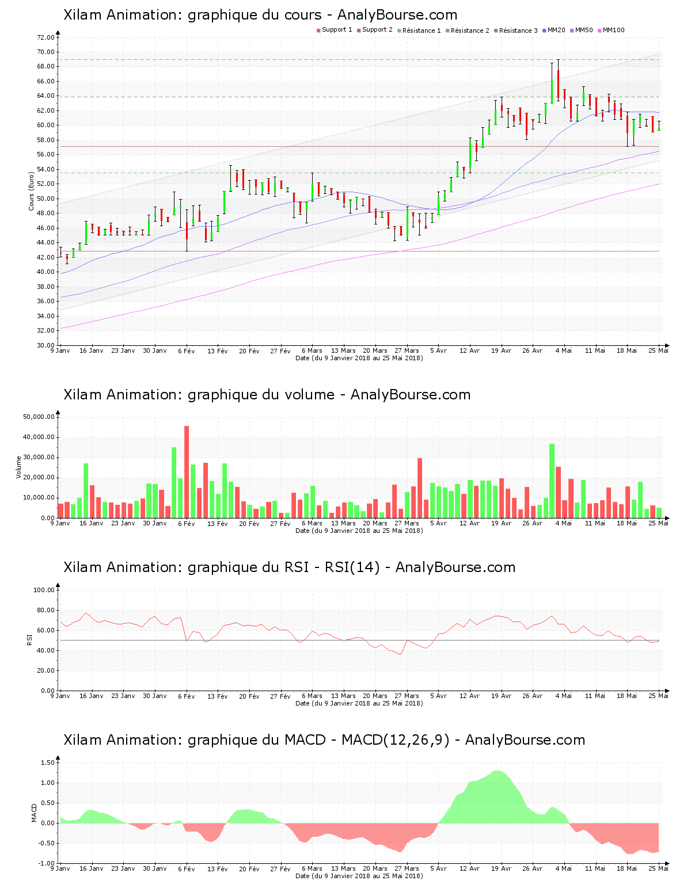
Task: Click the MACD chart's date range caption
Action: 359,876
